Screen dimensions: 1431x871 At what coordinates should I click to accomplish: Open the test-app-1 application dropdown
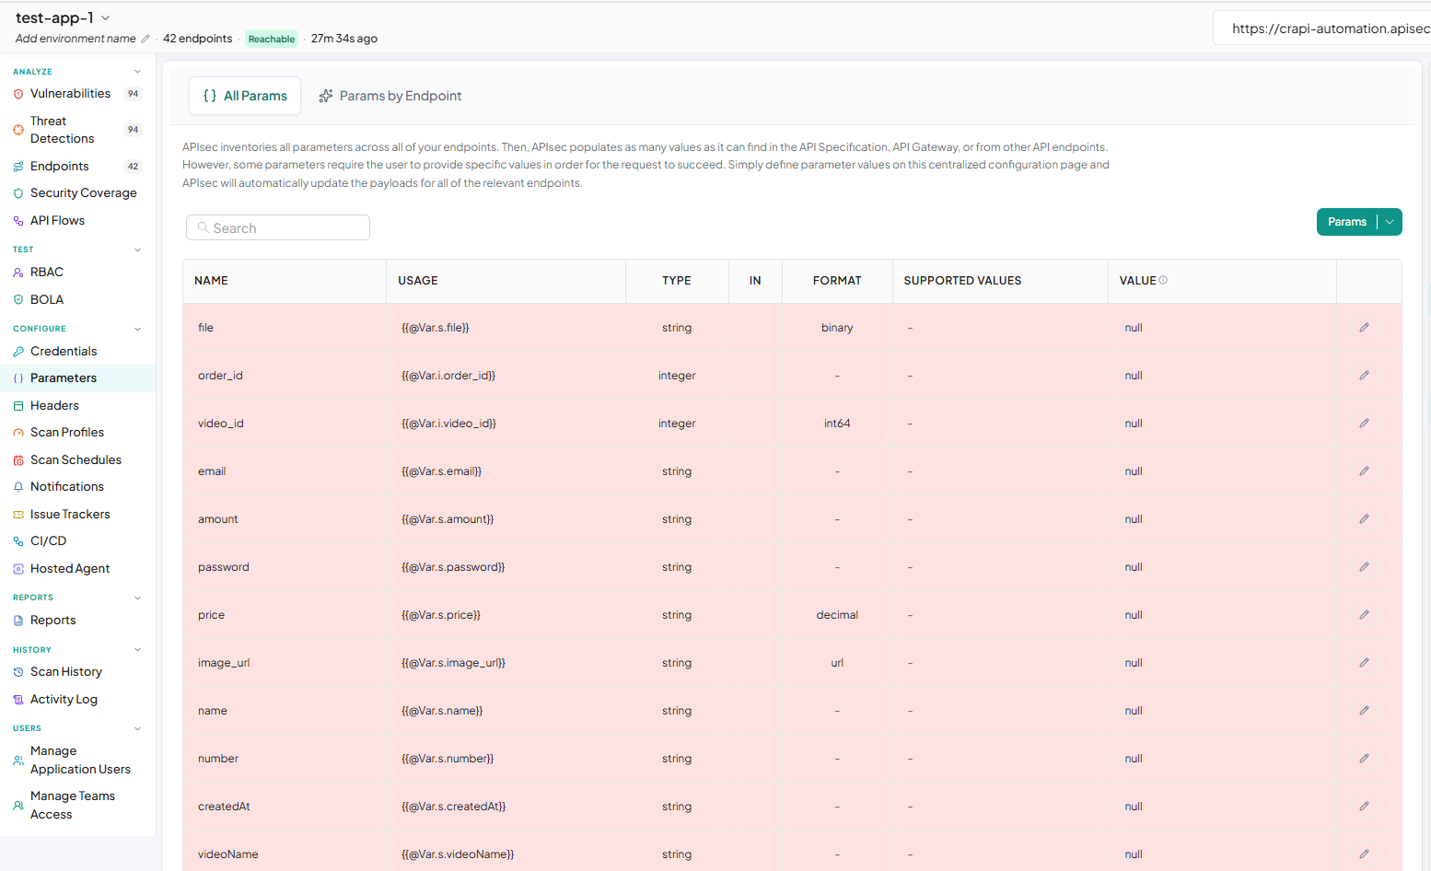pyautogui.click(x=105, y=17)
